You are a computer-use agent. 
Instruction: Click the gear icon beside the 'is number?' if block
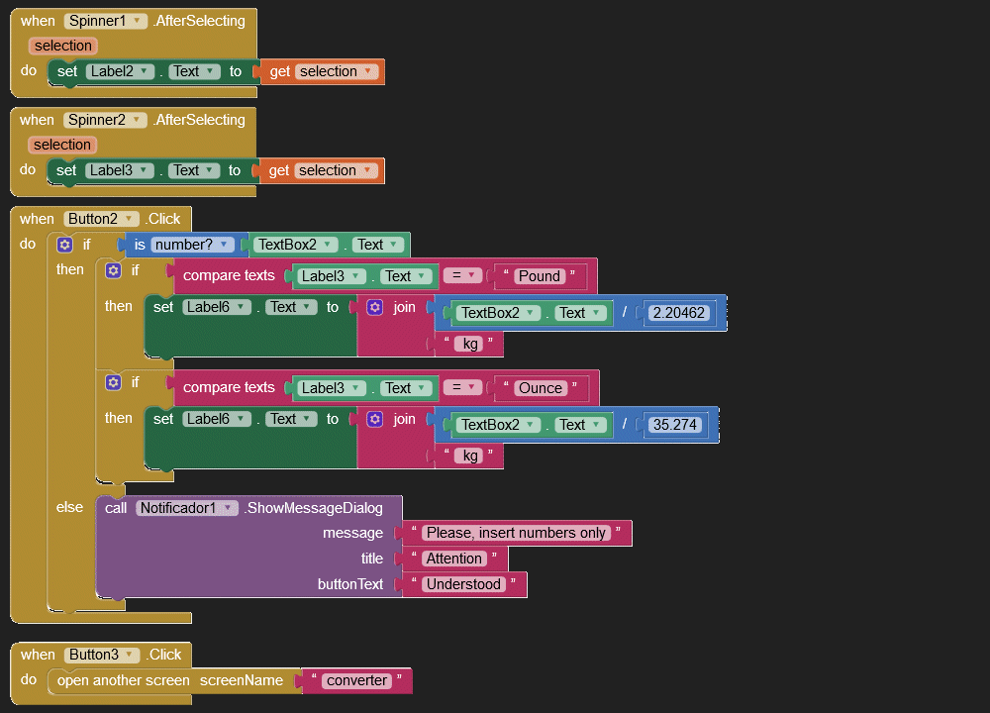tap(65, 245)
